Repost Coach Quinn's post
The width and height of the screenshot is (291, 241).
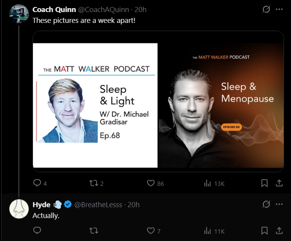coord(93,183)
